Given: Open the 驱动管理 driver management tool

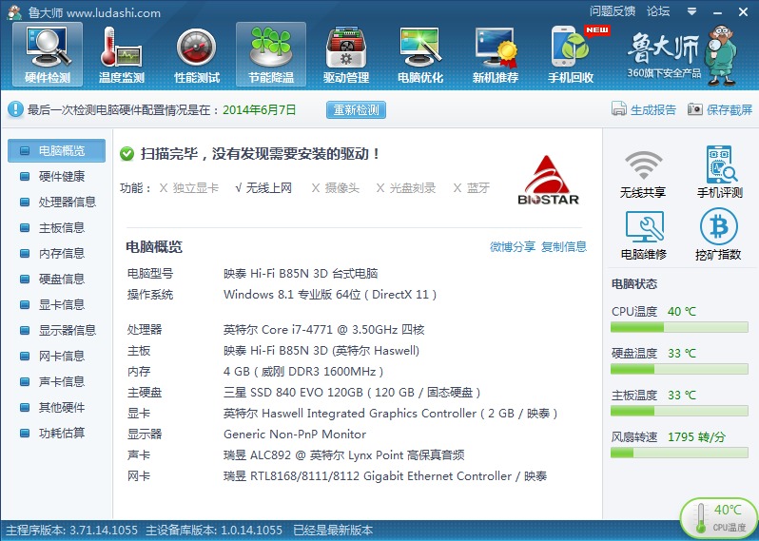Looking at the screenshot, I should coord(346,54).
